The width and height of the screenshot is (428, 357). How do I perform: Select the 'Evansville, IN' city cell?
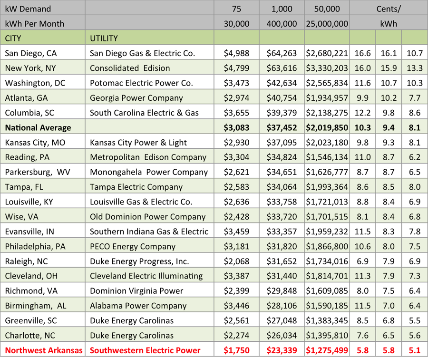(43, 231)
